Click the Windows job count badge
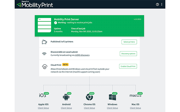 click(x=115, y=93)
